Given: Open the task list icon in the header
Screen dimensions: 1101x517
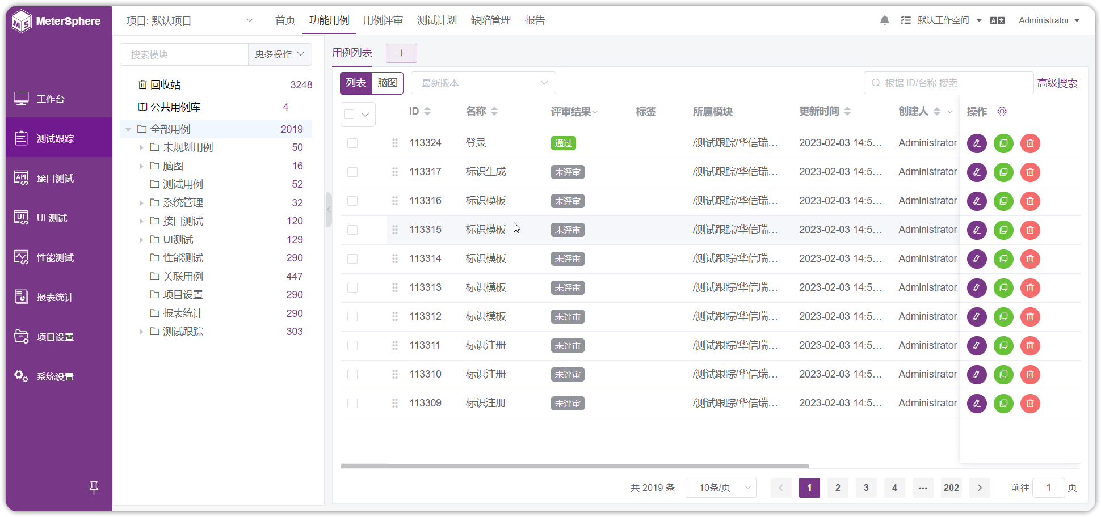Looking at the screenshot, I should (905, 20).
